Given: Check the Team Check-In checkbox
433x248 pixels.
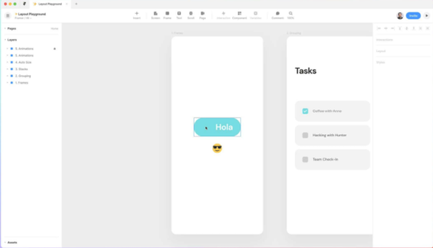Looking at the screenshot, I should 305,160.
